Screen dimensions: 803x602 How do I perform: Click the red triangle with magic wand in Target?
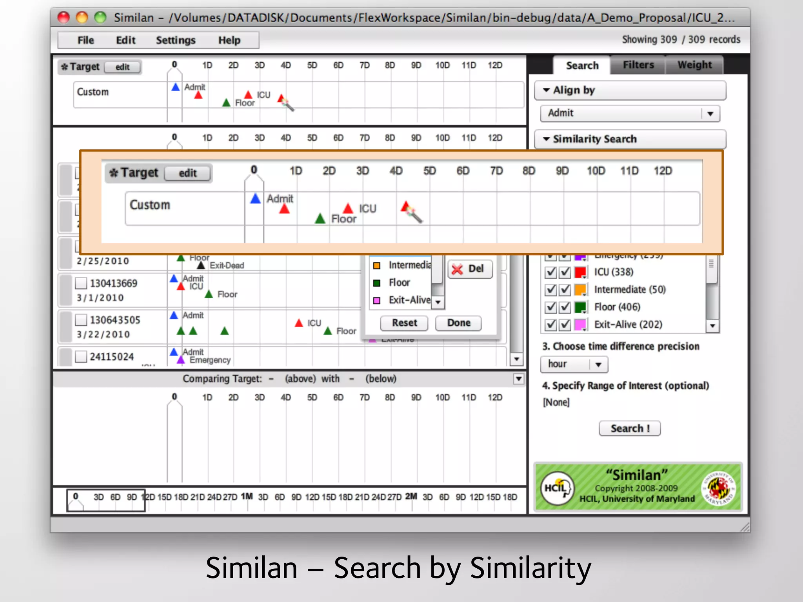tap(281, 98)
